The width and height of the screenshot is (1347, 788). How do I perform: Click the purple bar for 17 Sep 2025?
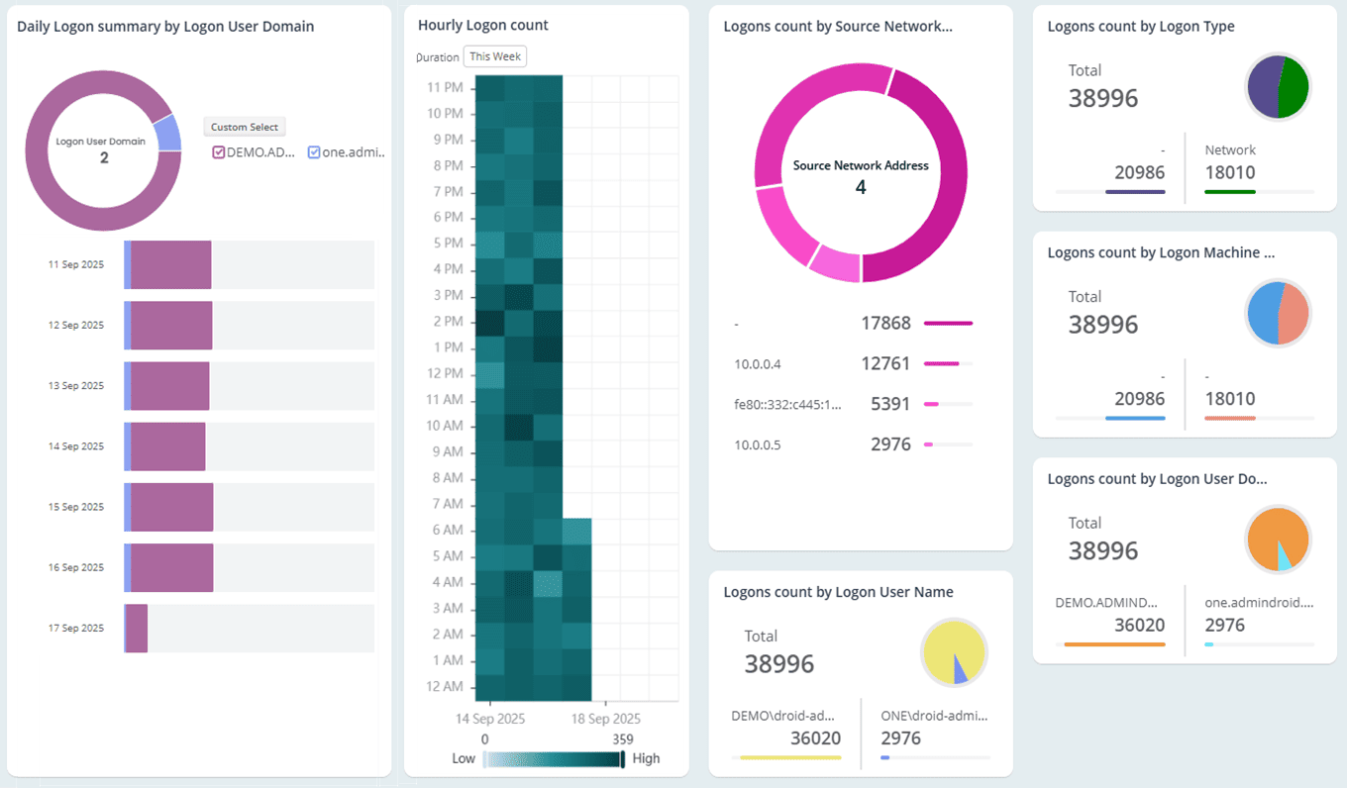tap(137, 629)
